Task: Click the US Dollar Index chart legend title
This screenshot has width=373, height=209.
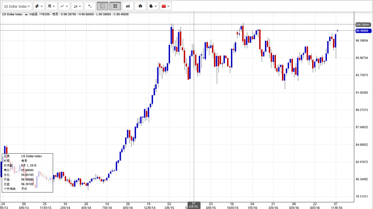Action: [12, 14]
